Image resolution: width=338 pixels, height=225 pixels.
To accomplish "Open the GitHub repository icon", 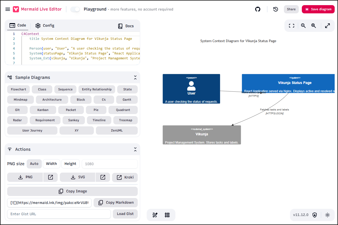I will click(x=258, y=9).
